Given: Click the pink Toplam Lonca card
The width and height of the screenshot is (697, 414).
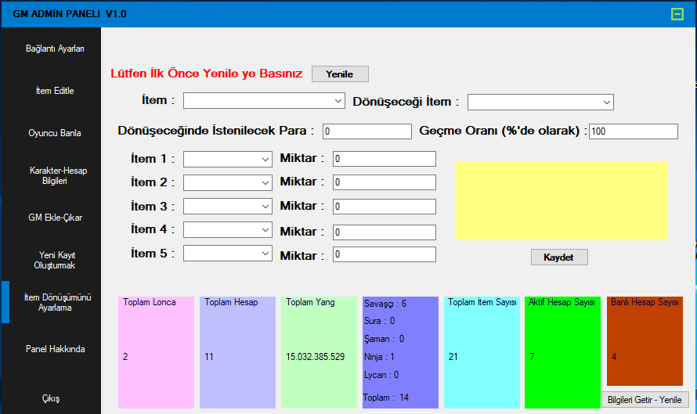Looking at the screenshot, I should 156,352.
